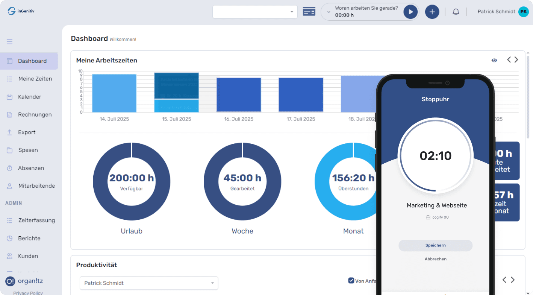The width and height of the screenshot is (533, 295).
Task: Click Abbrechen on the stopwatch screen
Action: pos(435,259)
